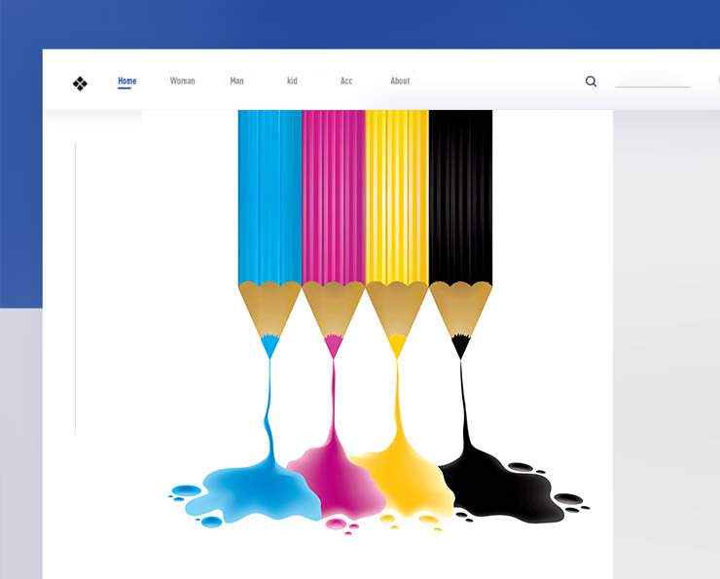Go to the Woman menu item
The image size is (720, 579).
coord(182,82)
